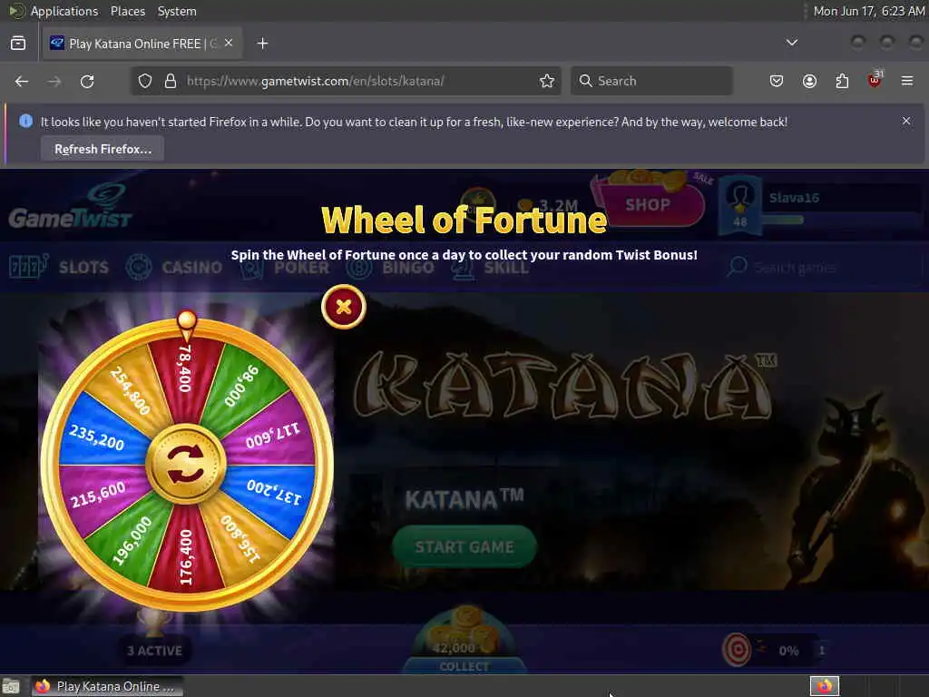Click the Refresh Firefox button

point(103,149)
